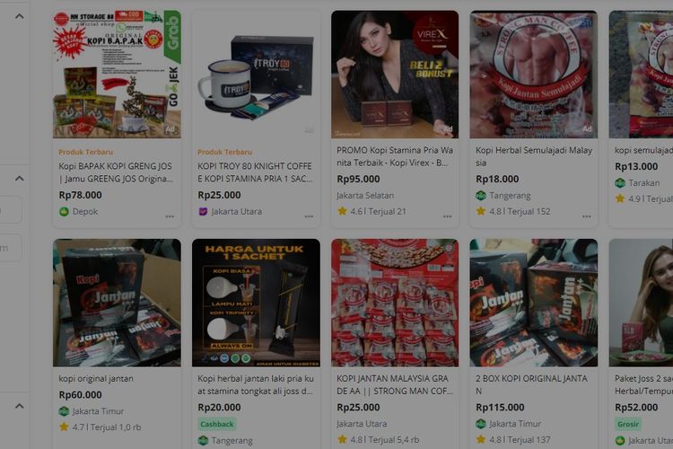Click Grosir label on Paket Joss product
This screenshot has height=449, width=673.
[x=628, y=424]
